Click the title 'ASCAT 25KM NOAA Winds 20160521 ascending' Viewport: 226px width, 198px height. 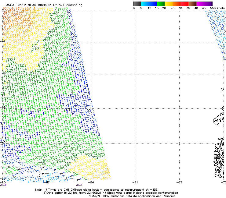pos(44,5)
